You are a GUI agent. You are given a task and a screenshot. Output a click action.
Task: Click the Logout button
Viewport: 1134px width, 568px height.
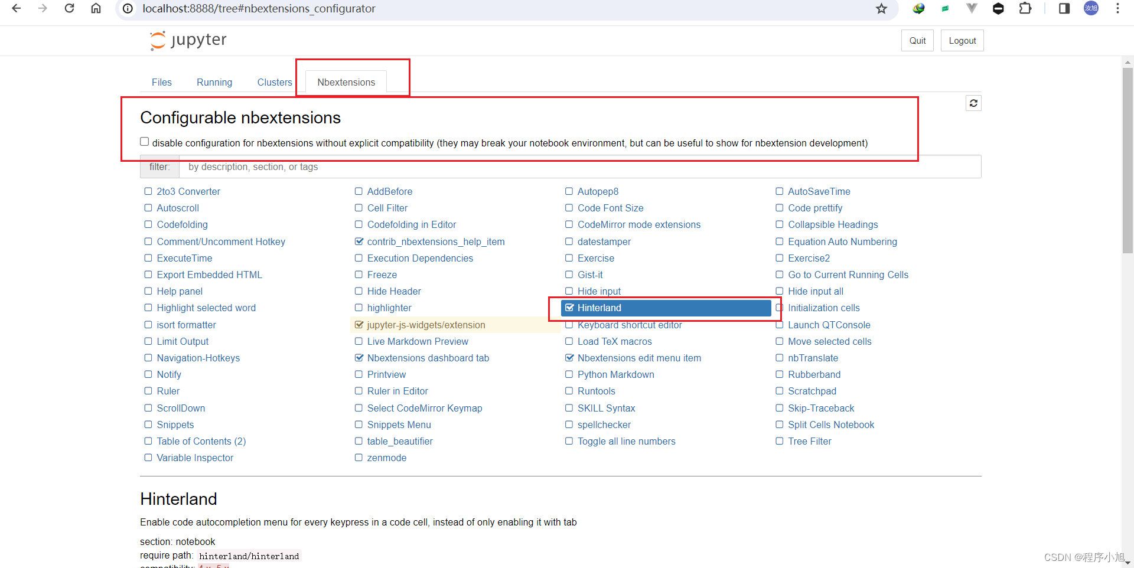[x=962, y=41]
